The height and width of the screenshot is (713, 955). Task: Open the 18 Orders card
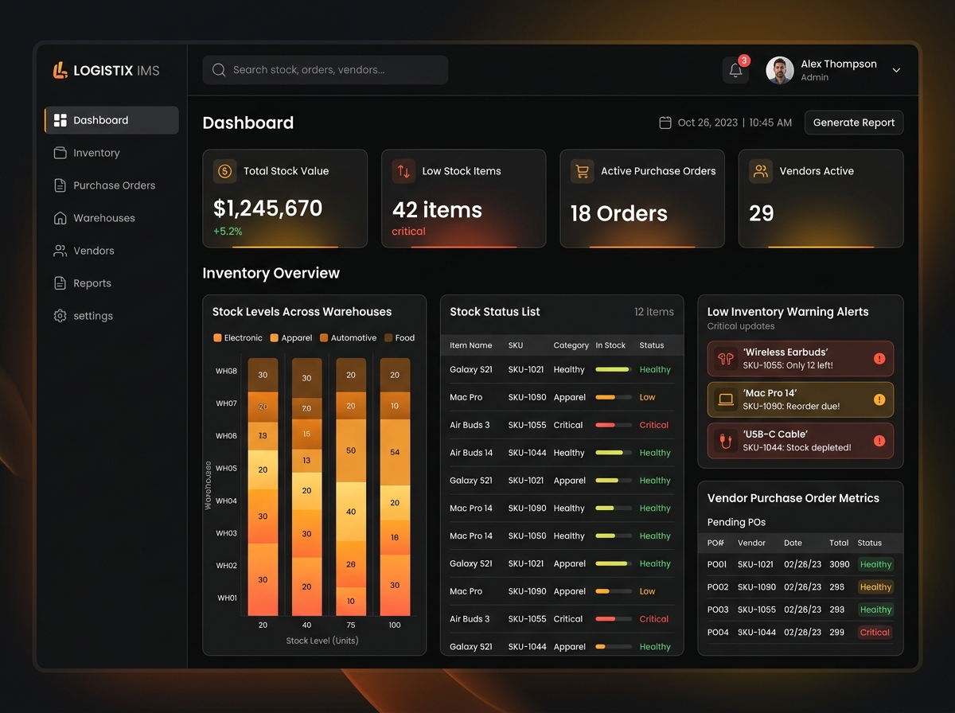[642, 199]
